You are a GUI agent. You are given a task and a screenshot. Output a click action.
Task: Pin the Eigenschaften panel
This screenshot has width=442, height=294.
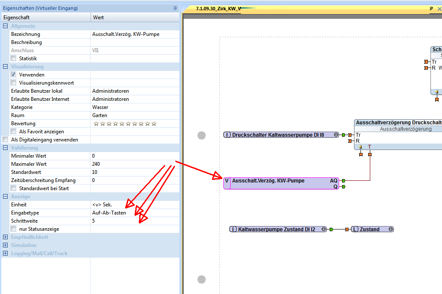175,8
